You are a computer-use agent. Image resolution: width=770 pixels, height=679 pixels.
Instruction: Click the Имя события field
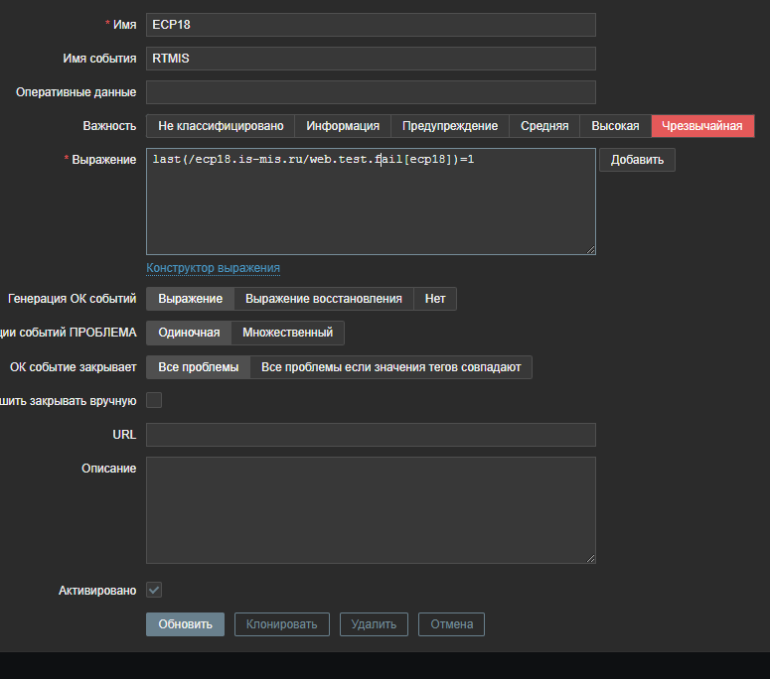tap(371, 59)
